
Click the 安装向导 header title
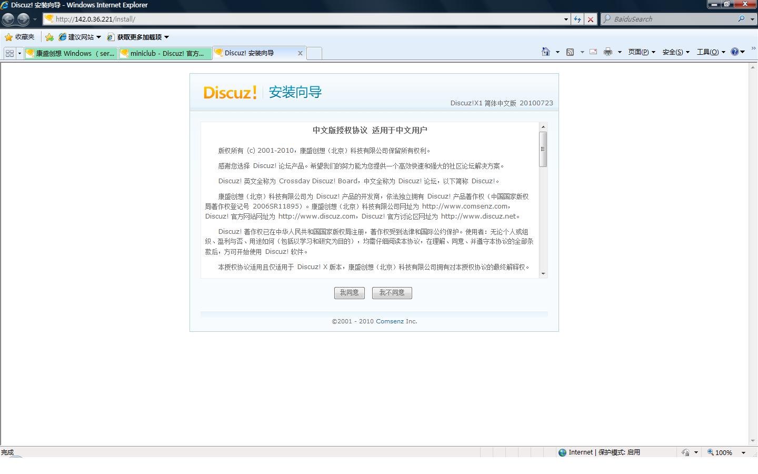(295, 92)
